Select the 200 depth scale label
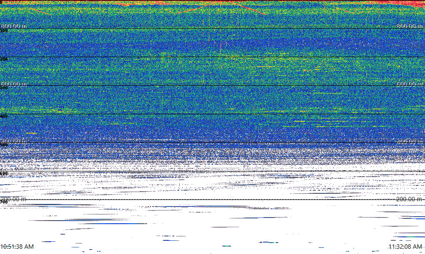This screenshot has width=425, height=254. (x=4, y=59)
